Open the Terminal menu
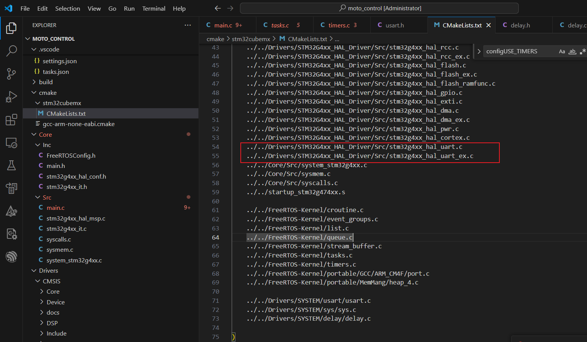Screen dimensions: 587x342 tap(154, 8)
